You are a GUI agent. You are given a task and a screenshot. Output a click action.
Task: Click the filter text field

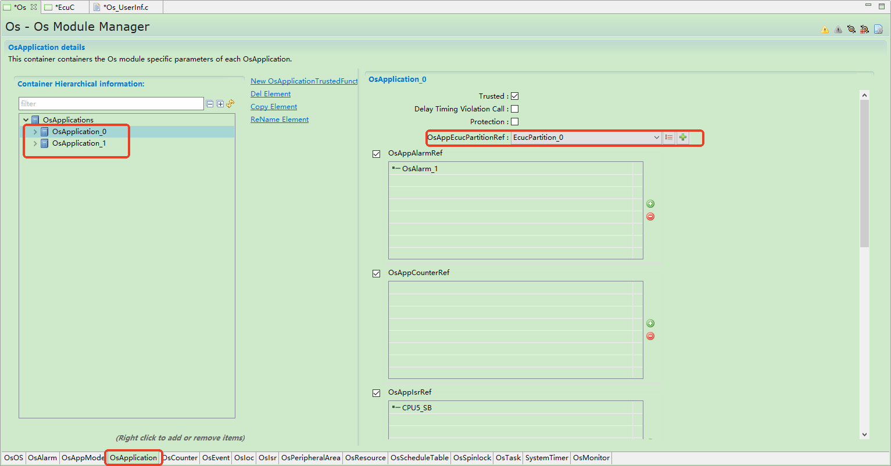click(110, 104)
